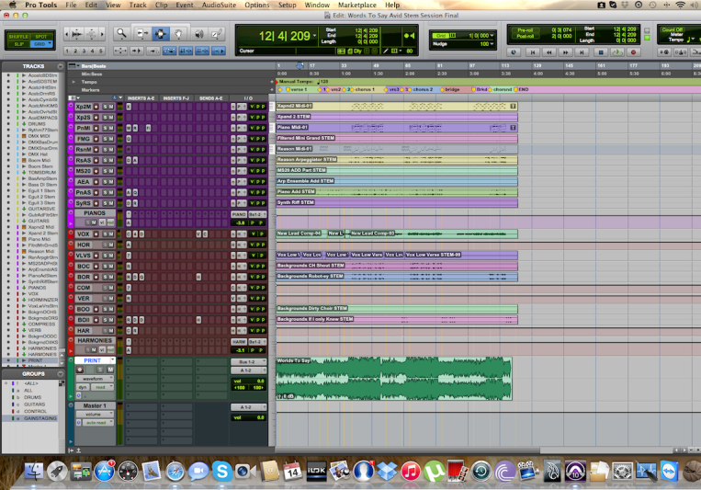Open Master 1 auto read selector

97,422
